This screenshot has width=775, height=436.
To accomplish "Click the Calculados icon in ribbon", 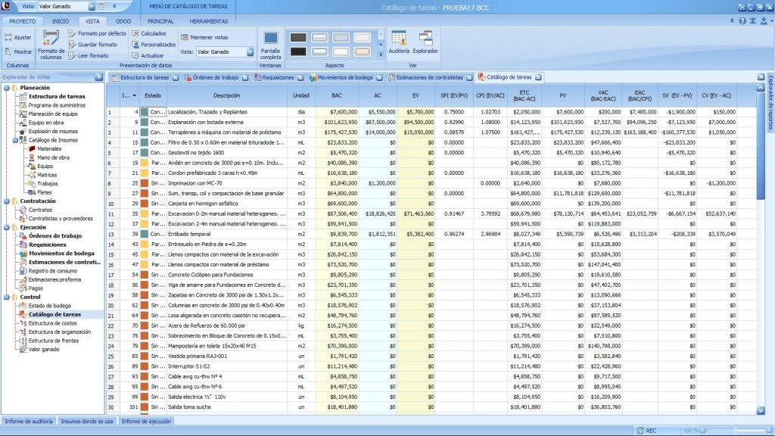I will tap(135, 34).
